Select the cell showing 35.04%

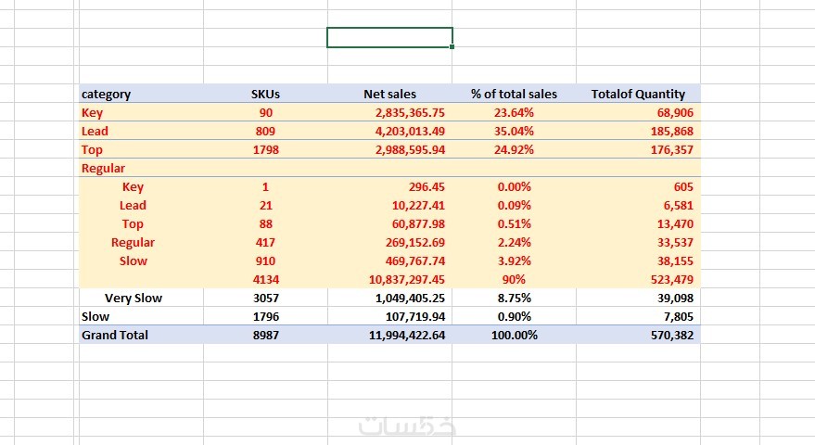[514, 131]
